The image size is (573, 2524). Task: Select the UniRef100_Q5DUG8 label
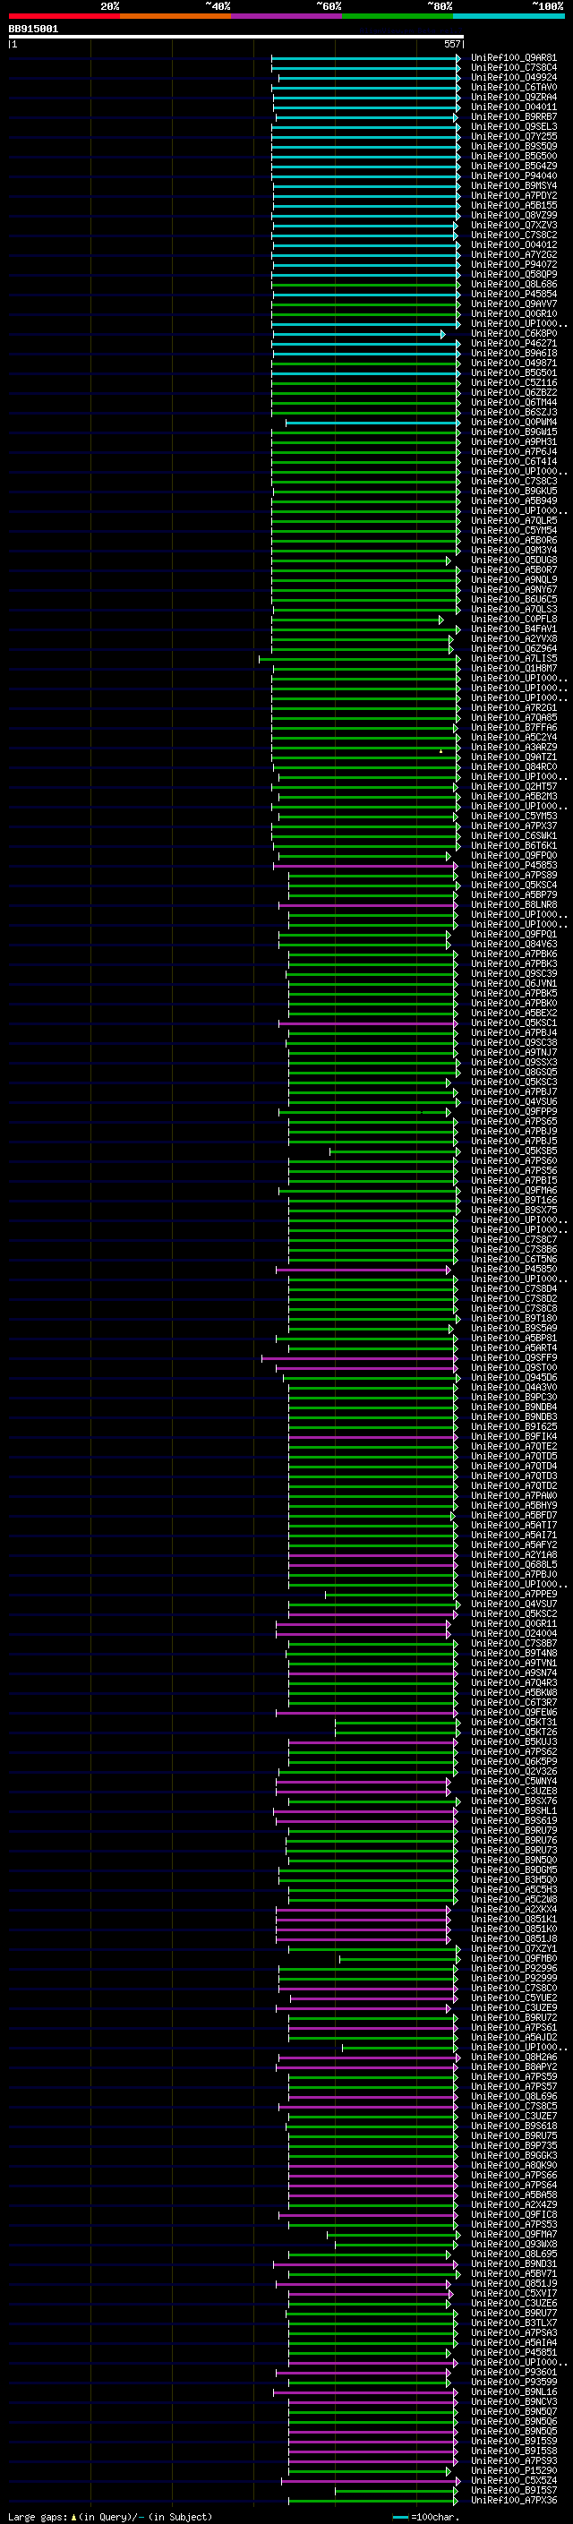(x=514, y=560)
